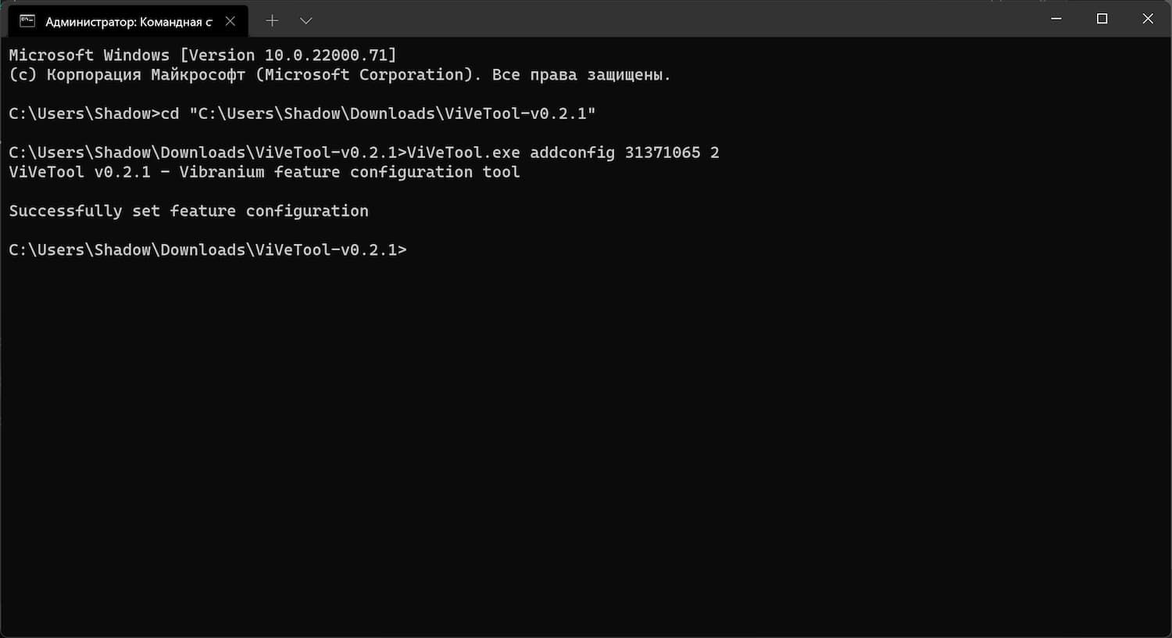Click the Корпорация Майкрософт copyright line

coord(340,75)
